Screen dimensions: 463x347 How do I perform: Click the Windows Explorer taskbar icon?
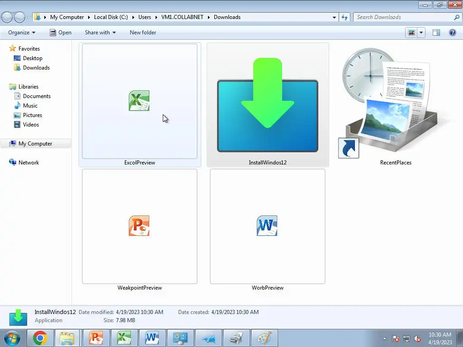[x=67, y=338]
